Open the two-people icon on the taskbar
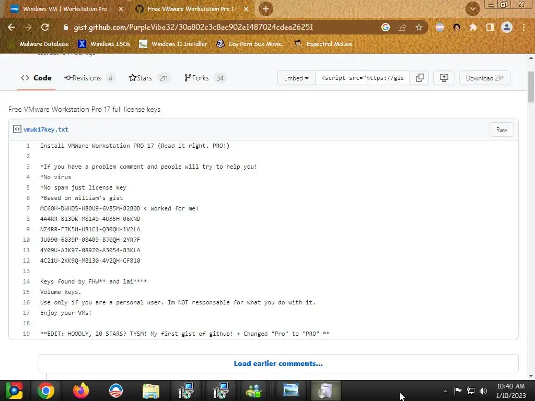Image resolution: width=535 pixels, height=401 pixels. [x=254, y=391]
